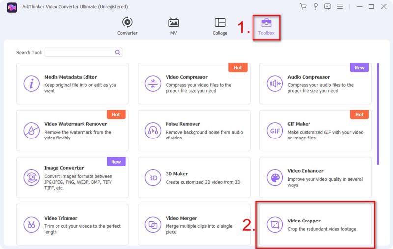Click the Search Tool input field
Viewport: 393px width, 249px height.
click(x=83, y=52)
